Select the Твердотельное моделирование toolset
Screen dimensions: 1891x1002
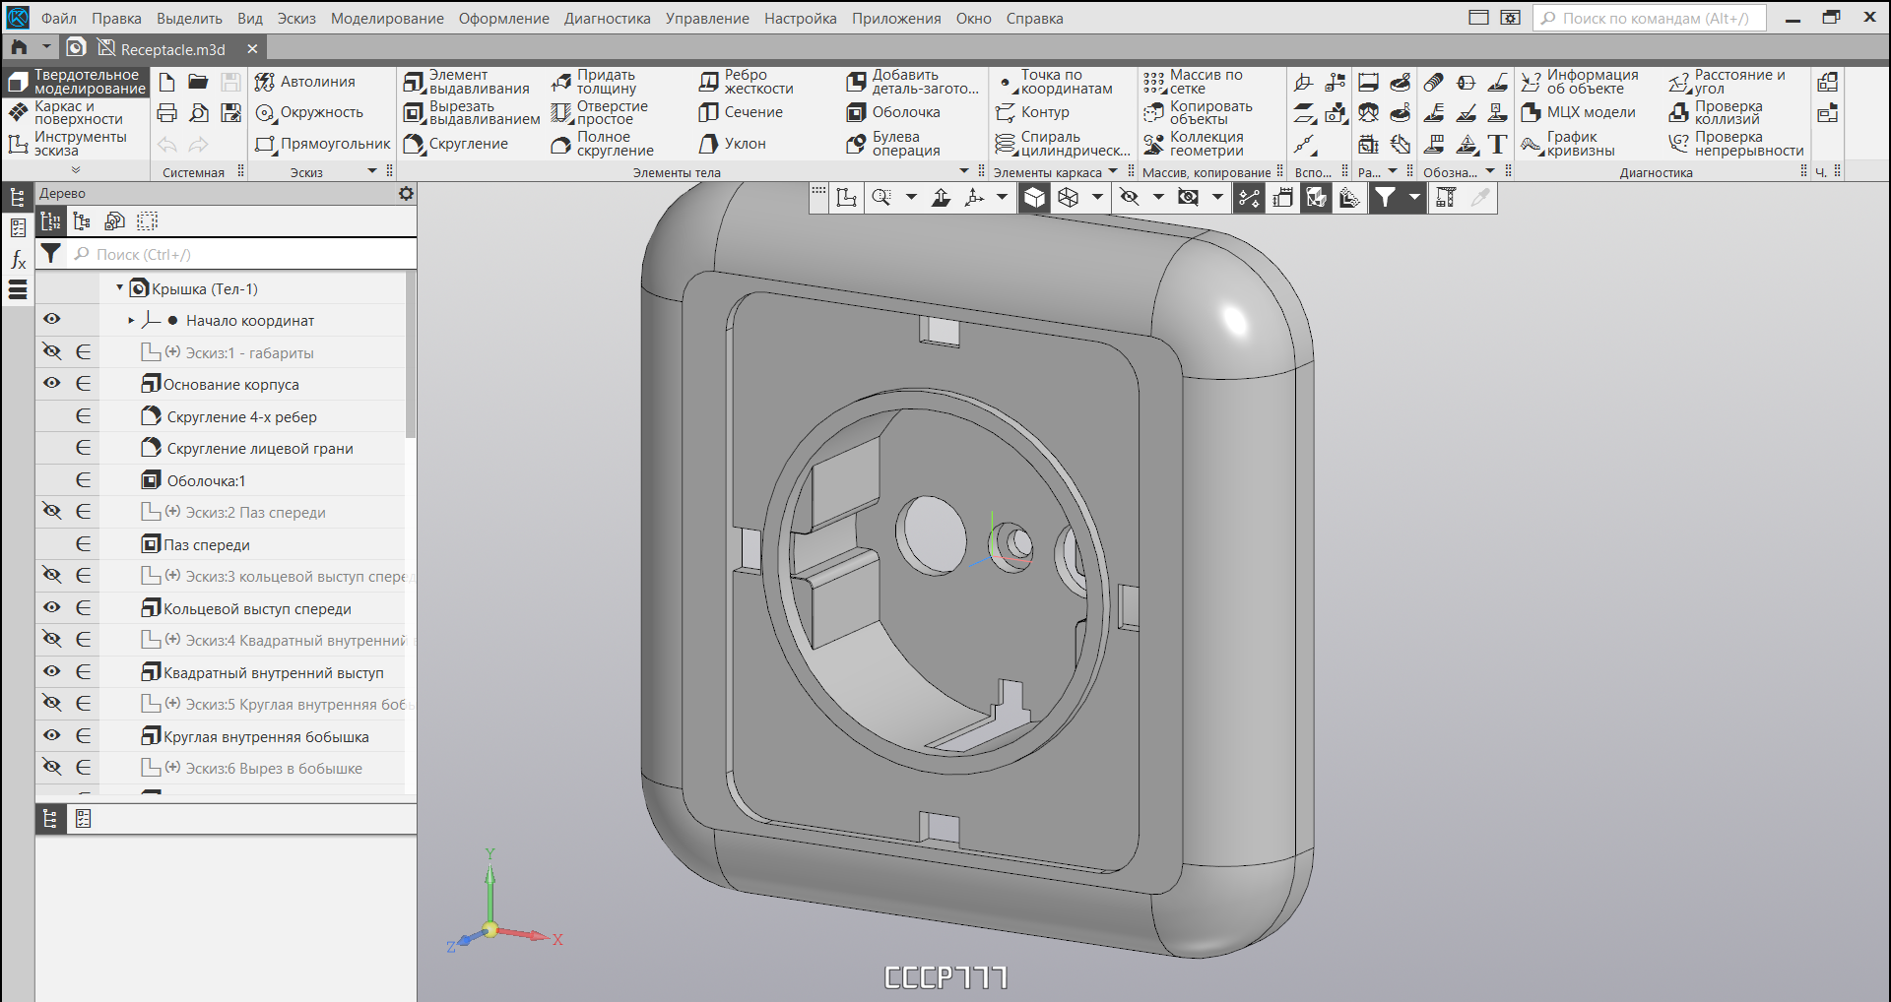(77, 82)
